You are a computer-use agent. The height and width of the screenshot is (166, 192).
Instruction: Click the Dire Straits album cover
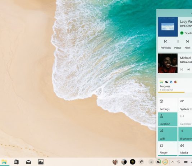coord(168,27)
